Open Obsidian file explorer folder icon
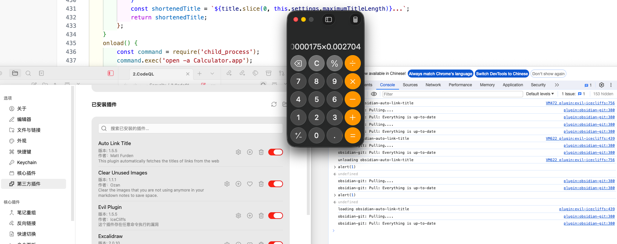Viewport: 617px width, 244px height. [15, 73]
